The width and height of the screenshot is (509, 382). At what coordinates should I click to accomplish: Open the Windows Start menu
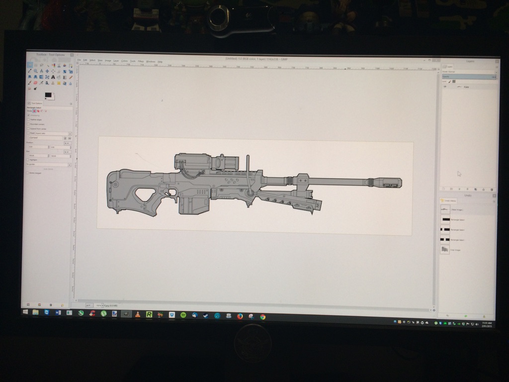click(25, 312)
